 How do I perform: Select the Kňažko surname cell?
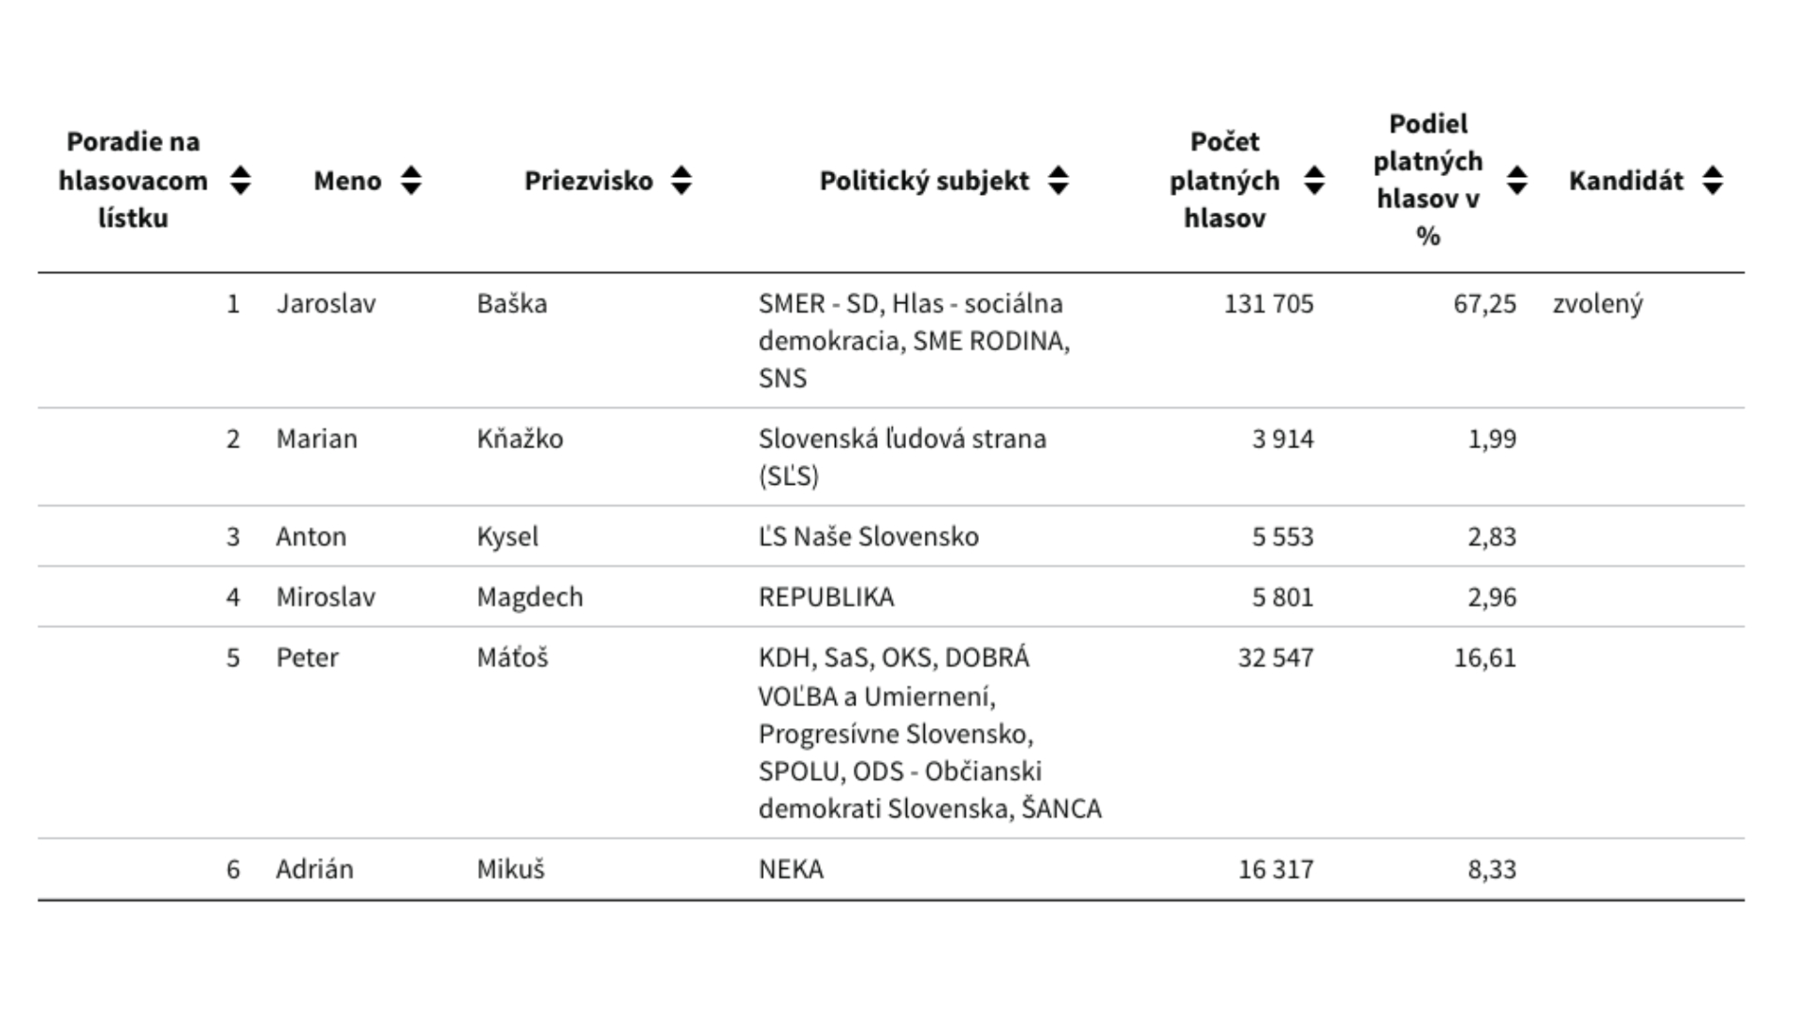[519, 438]
